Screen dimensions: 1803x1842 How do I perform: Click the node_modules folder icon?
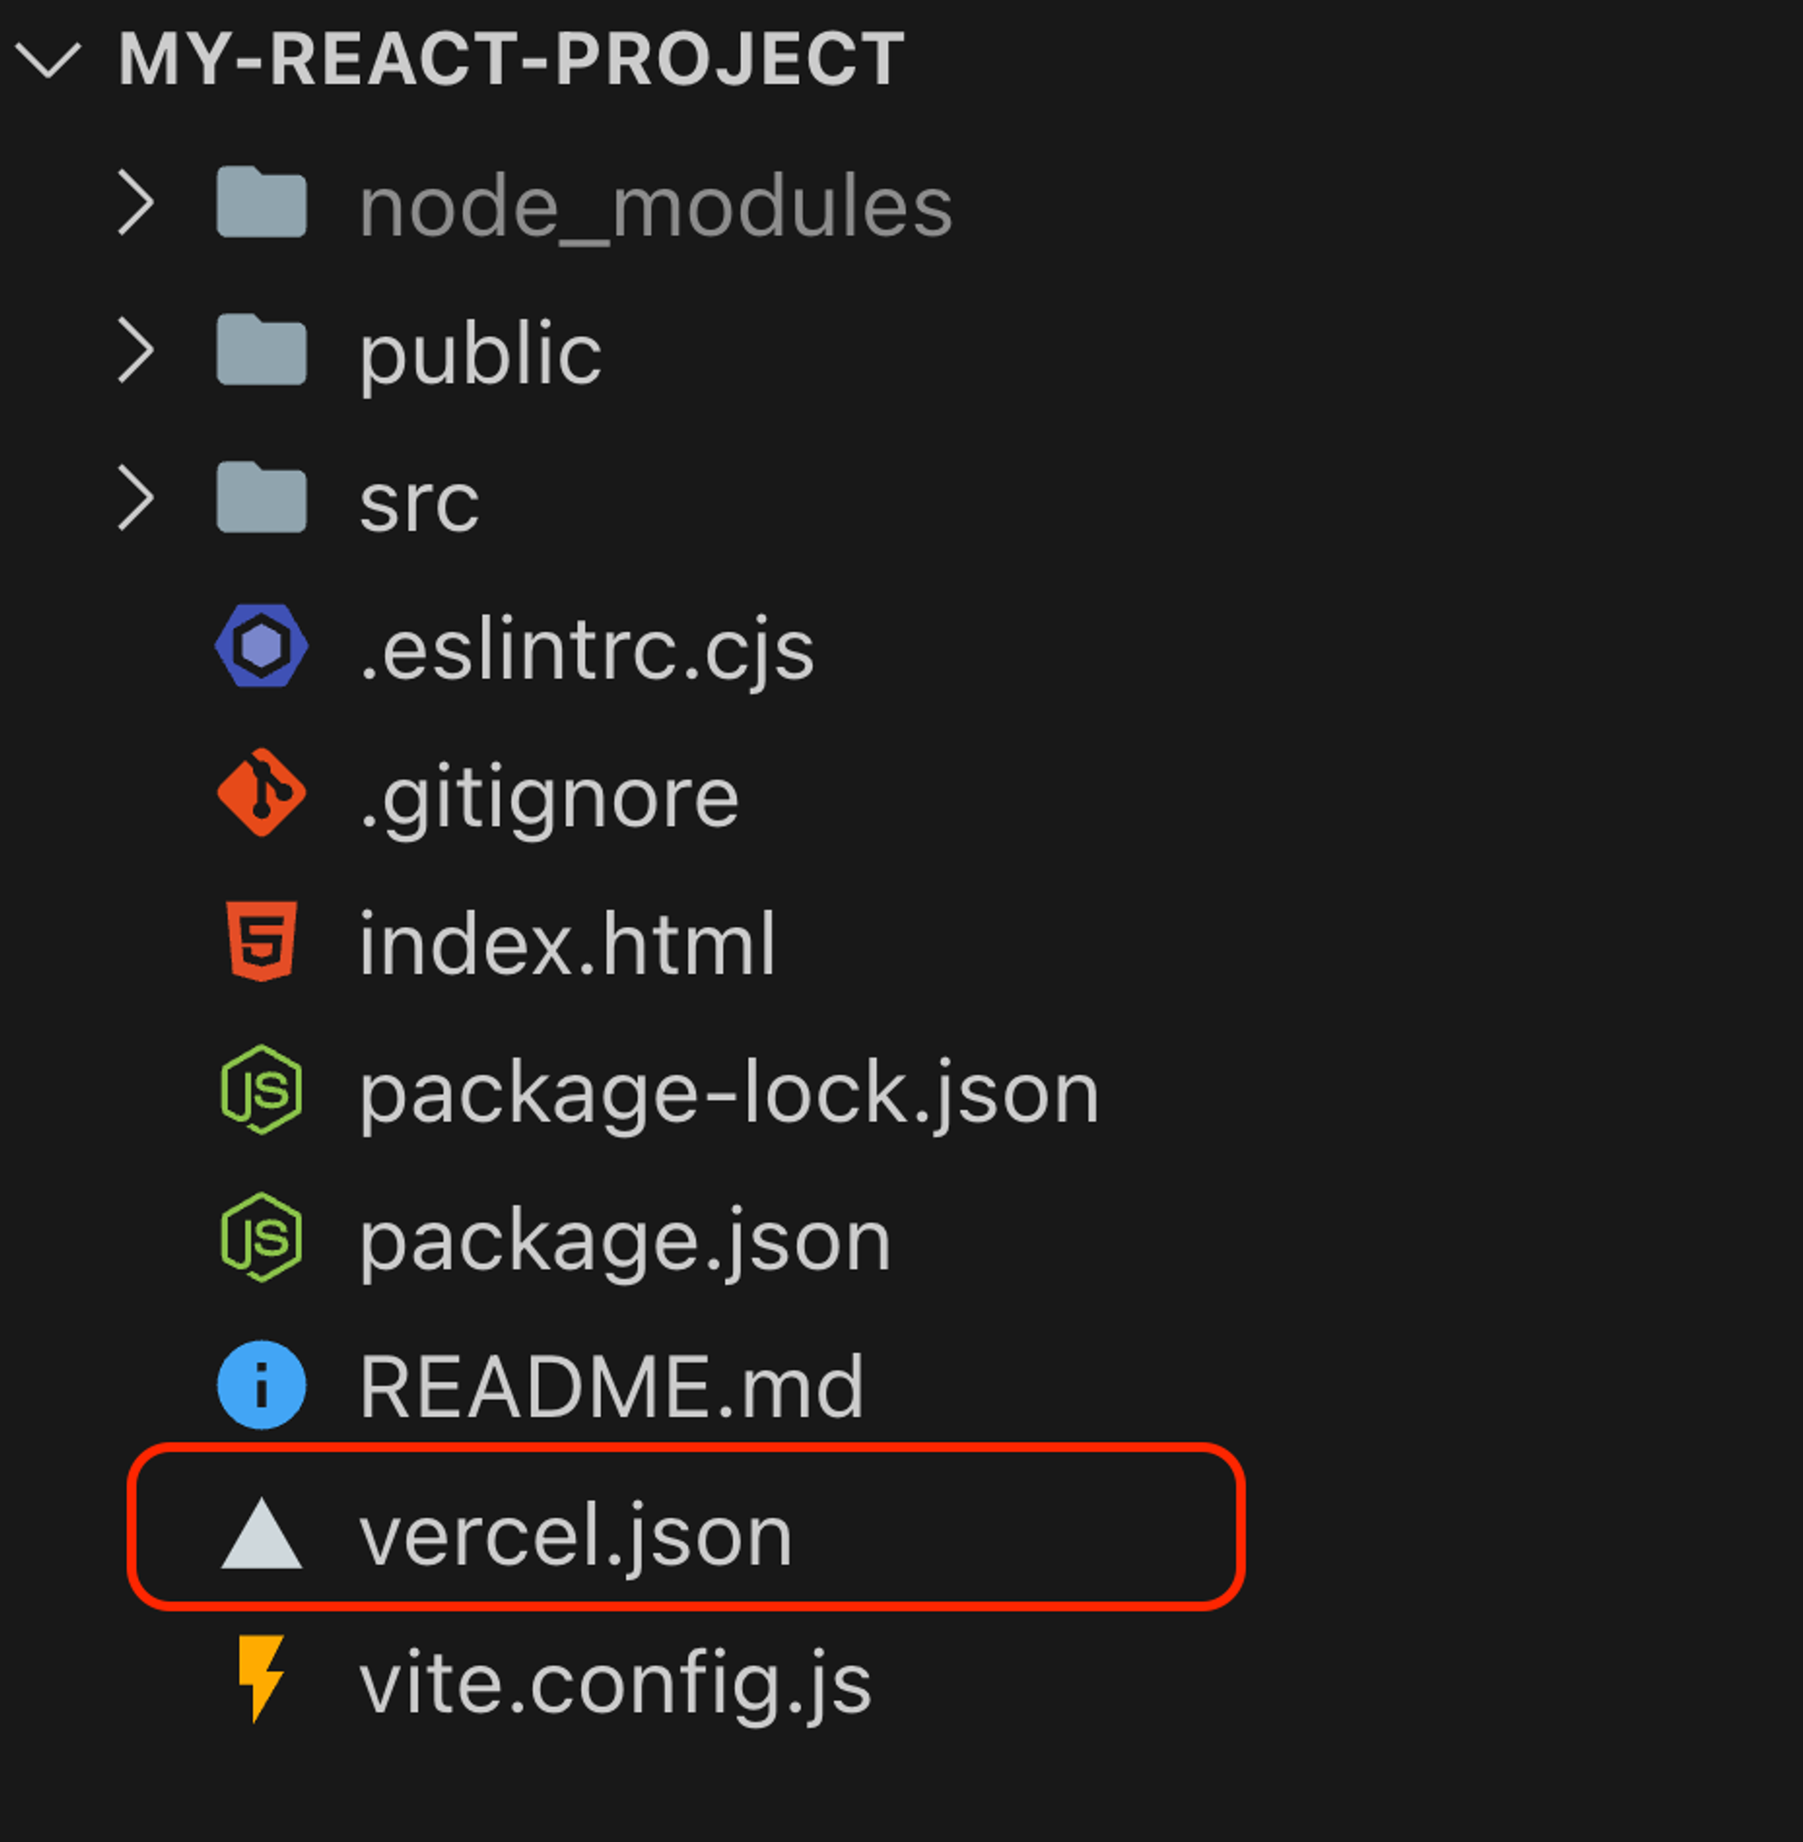point(261,203)
